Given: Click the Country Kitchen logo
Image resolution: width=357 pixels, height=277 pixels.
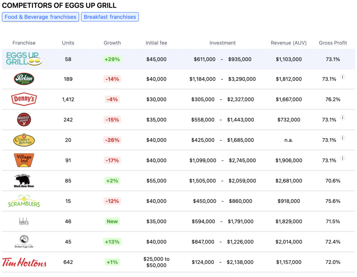Looking at the screenshot, I should tap(24, 140).
